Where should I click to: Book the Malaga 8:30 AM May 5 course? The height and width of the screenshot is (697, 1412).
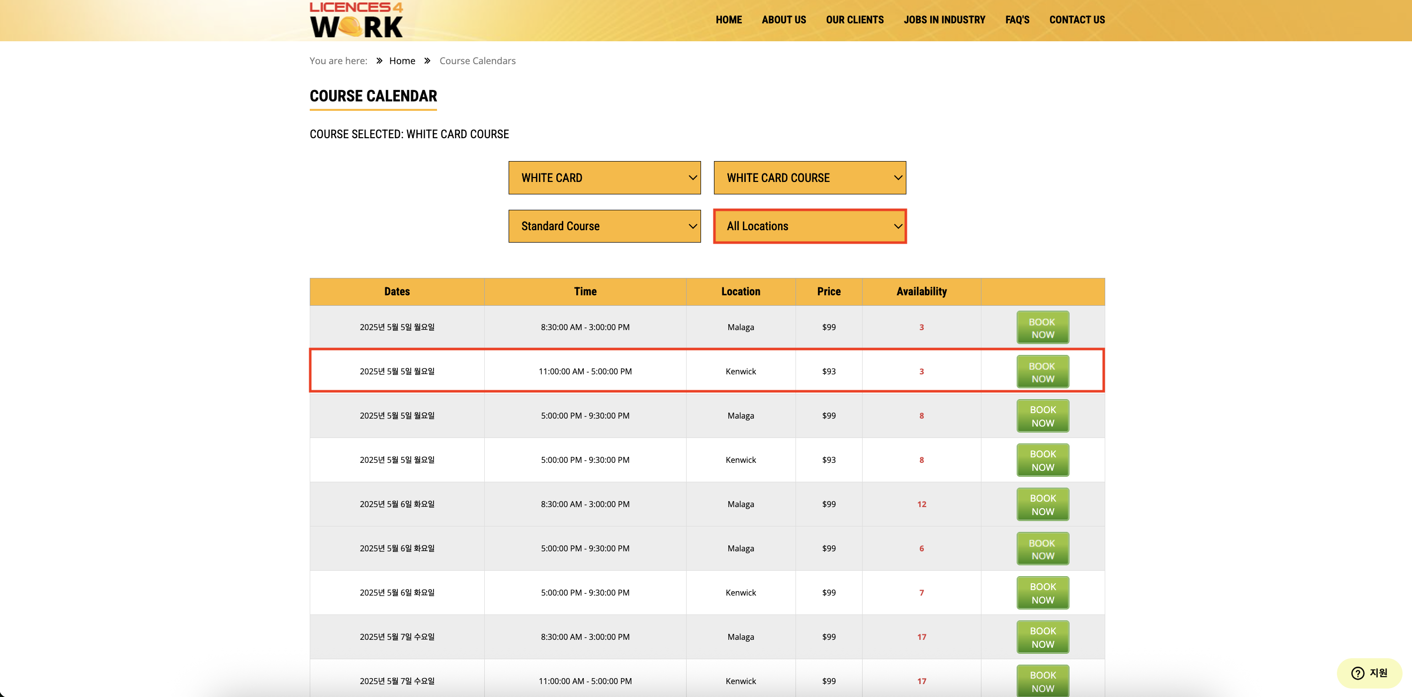click(1042, 328)
